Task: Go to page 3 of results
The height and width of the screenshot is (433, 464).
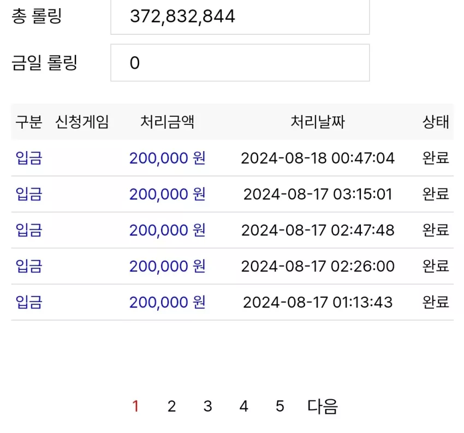Action: tap(208, 406)
